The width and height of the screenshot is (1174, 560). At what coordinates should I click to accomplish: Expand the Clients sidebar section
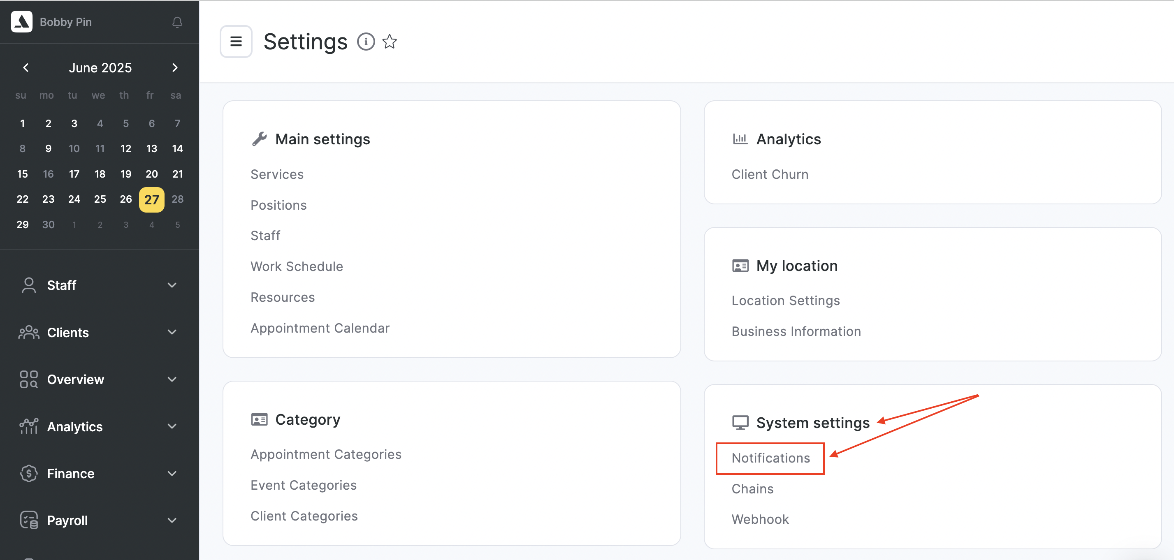click(x=172, y=332)
